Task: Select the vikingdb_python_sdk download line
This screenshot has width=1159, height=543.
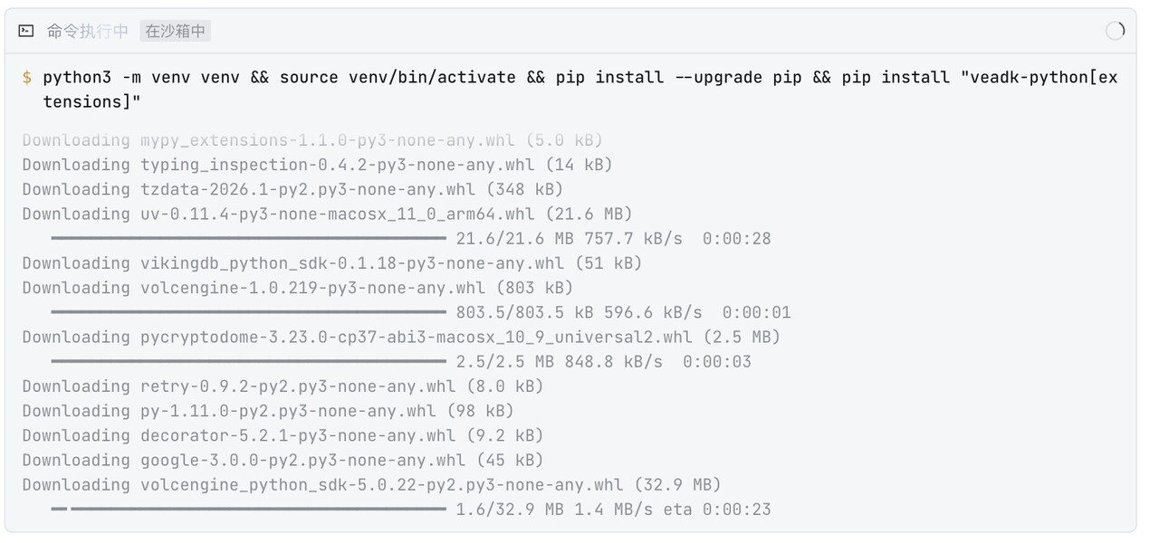Action: pos(331,263)
